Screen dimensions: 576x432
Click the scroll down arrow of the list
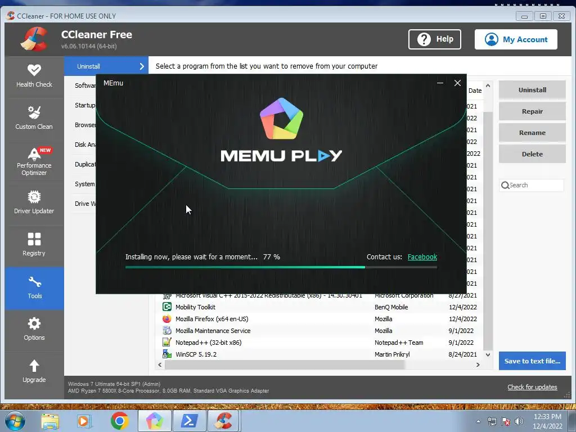tap(488, 354)
